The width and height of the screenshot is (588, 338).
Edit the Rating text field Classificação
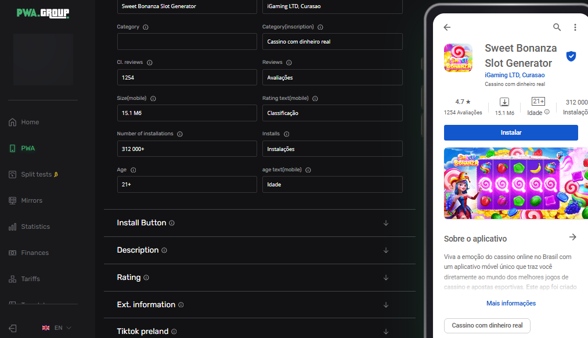click(332, 113)
